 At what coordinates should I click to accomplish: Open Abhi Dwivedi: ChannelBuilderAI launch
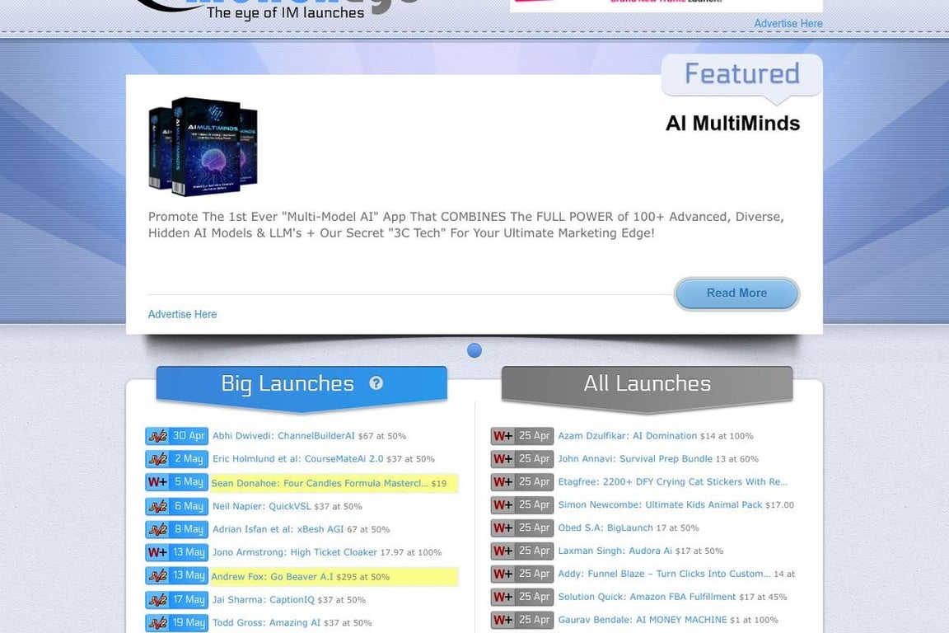283,435
